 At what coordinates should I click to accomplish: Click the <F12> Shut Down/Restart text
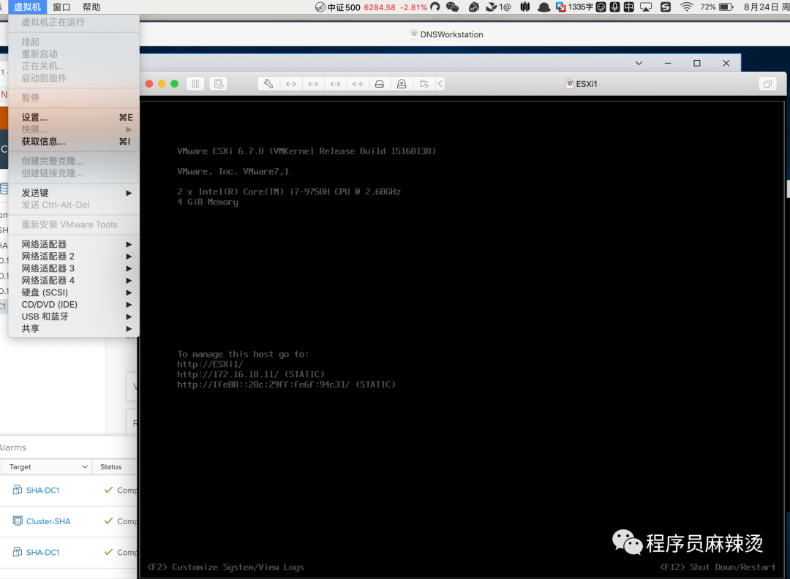click(x=718, y=567)
